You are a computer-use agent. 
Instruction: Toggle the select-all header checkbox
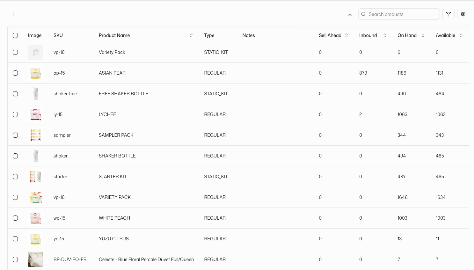click(15, 35)
